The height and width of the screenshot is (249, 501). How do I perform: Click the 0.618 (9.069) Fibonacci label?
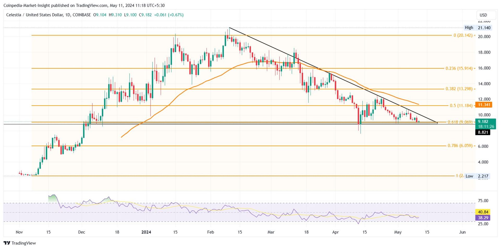click(460, 122)
